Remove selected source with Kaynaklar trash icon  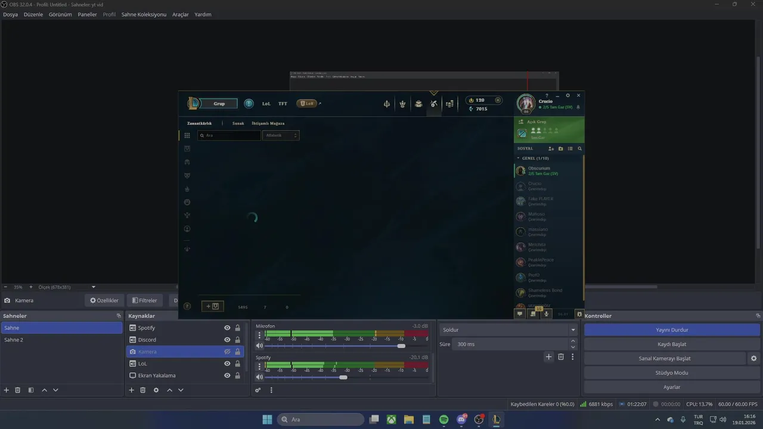143,390
